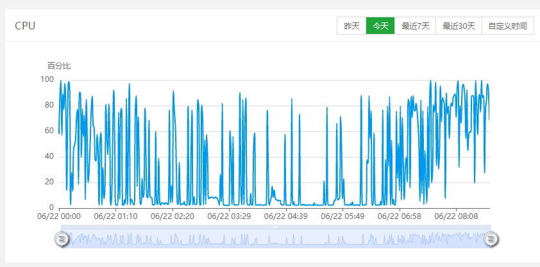Image resolution: width=540 pixels, height=267 pixels.
Task: Click the 40 y-axis value
Action: (x=49, y=157)
